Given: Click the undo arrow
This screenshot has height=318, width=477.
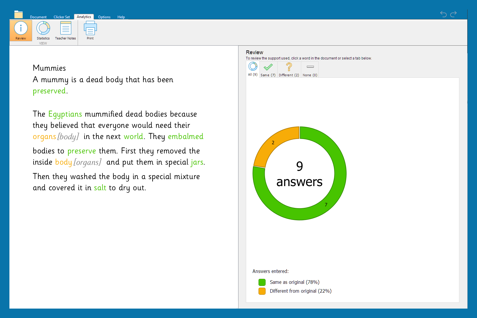Looking at the screenshot, I should pos(443,14).
